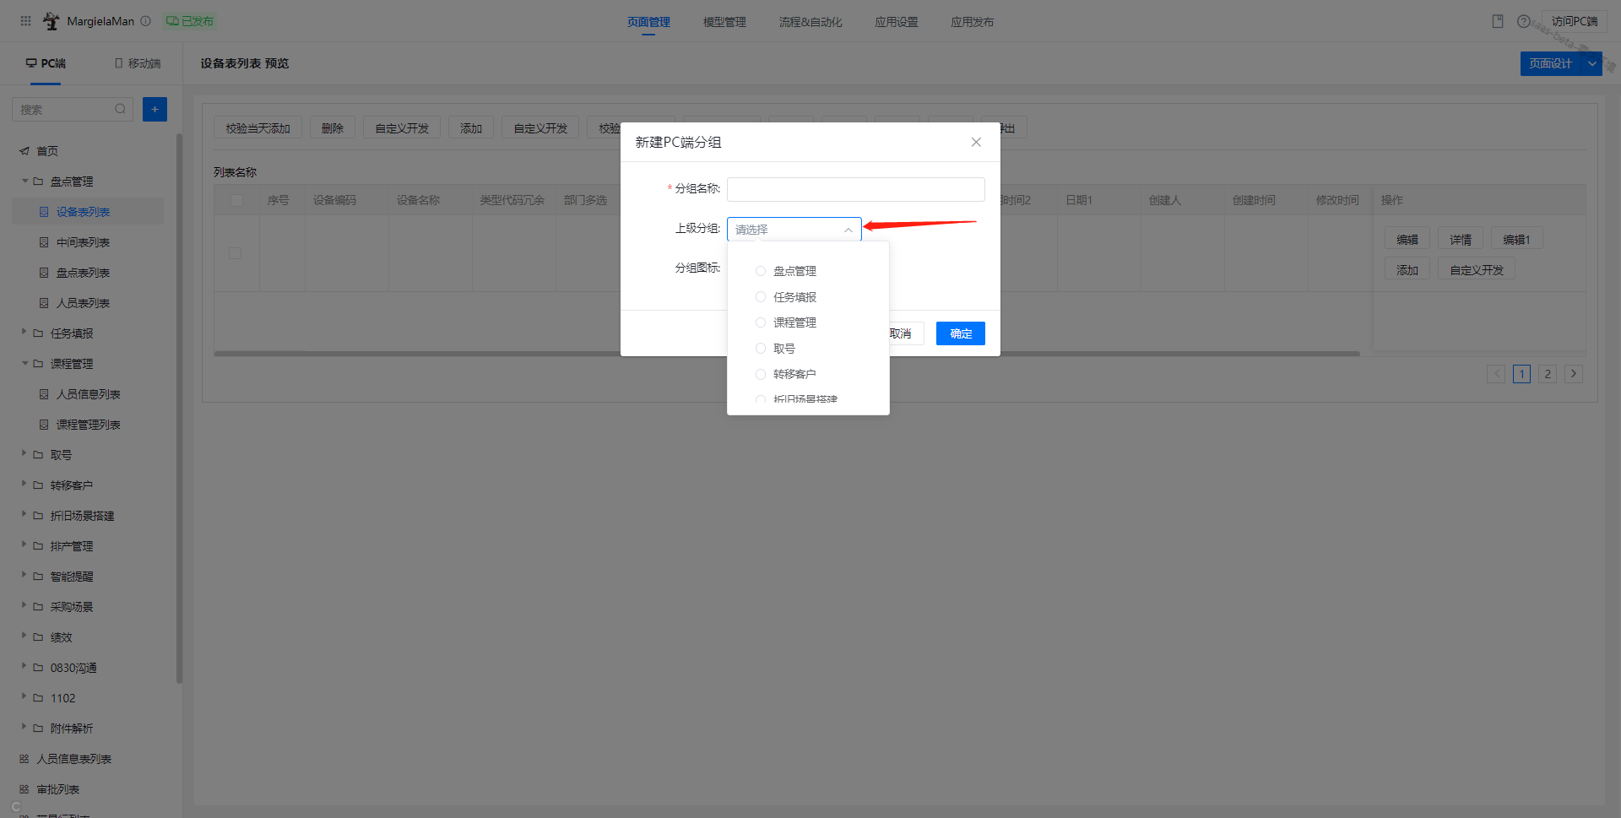The height and width of the screenshot is (818, 1621).
Task: Click previous page arrow in pagination
Action: tap(1496, 374)
